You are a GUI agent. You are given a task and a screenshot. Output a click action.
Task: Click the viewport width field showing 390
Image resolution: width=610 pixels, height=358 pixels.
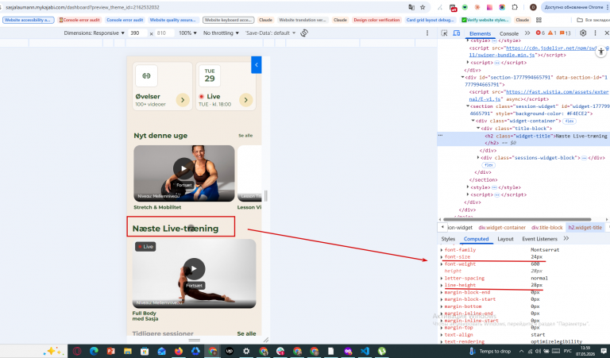click(137, 33)
